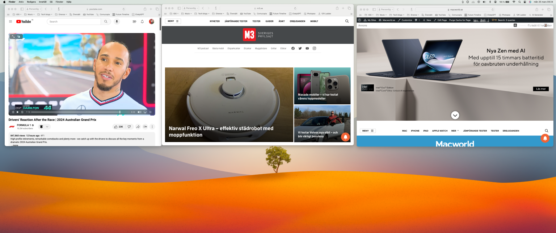Expand the Tech blogs bookmarks folder in YouTube window
Viewport: 556px width, 233px height.
pyautogui.click(x=45, y=14)
